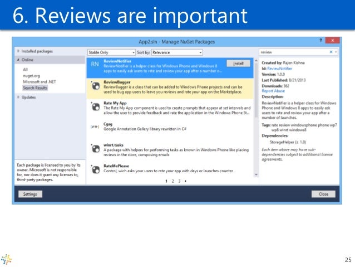Go to results page 1
Screen dimensions: 355x267
(x=166, y=181)
